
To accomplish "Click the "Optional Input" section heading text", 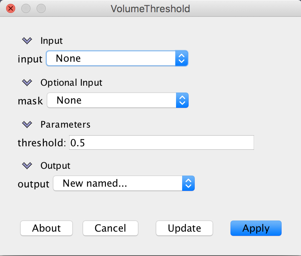I will [71, 82].
